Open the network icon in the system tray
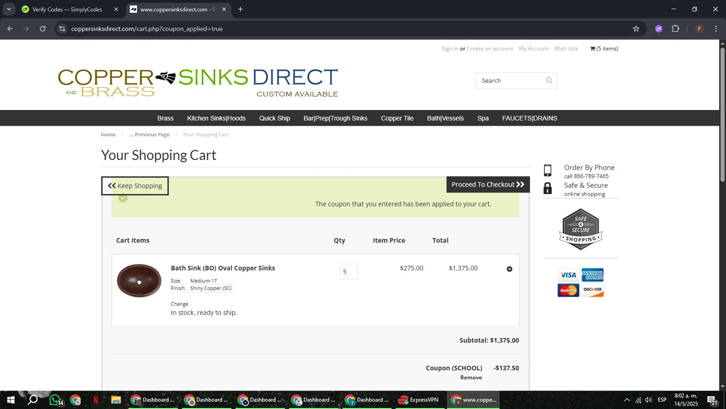This screenshot has width=726, height=409. click(638, 400)
